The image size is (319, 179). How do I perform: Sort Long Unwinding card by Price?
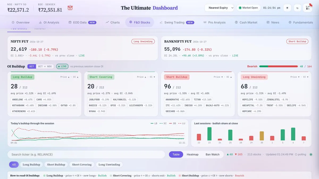click(x=295, y=77)
